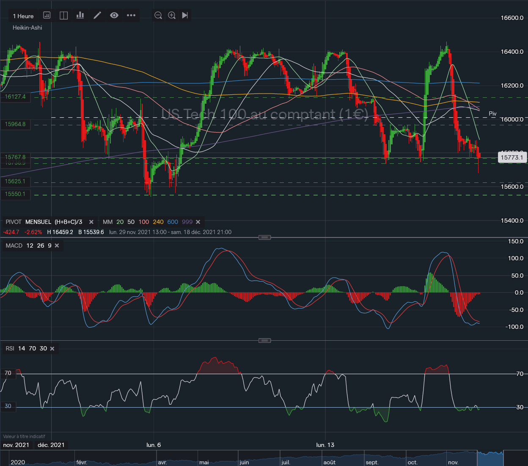528x466 pixels.
Task: Click the Heikin-Ashi chart type label
Action: [27, 28]
